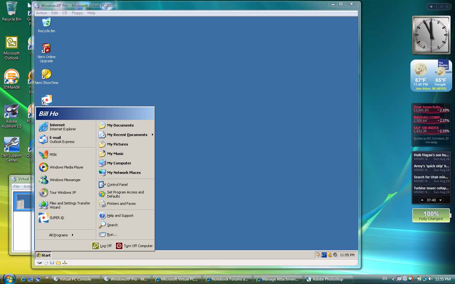Click Log Off button in the Start menu
Image resolution: width=455 pixels, height=284 pixels.
pyautogui.click(x=102, y=246)
